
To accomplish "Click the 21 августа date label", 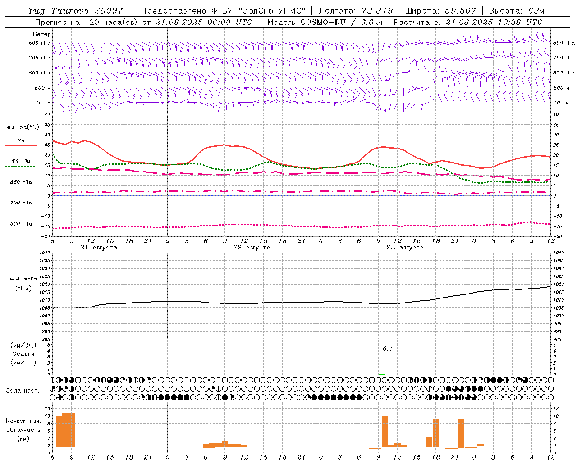I will tap(99, 248).
